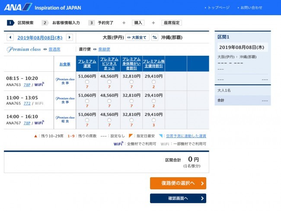Click the WiFi 全機材でご利用可 legend icon

coord(118,144)
